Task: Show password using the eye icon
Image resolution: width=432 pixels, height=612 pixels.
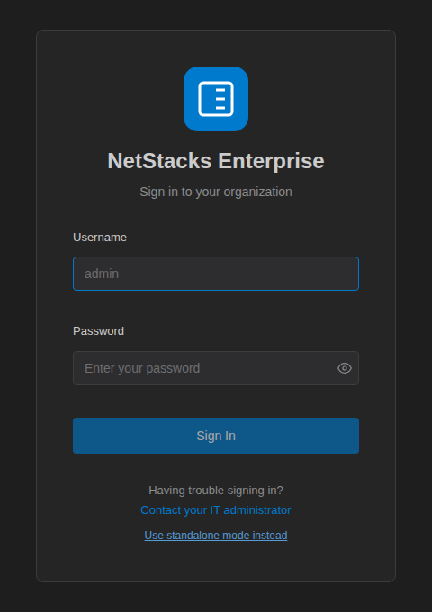Action: [x=344, y=368]
